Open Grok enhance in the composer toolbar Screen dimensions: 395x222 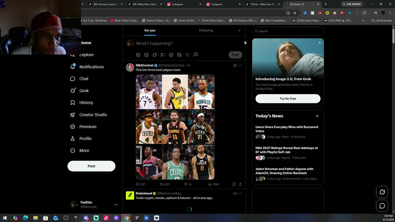click(x=155, y=55)
